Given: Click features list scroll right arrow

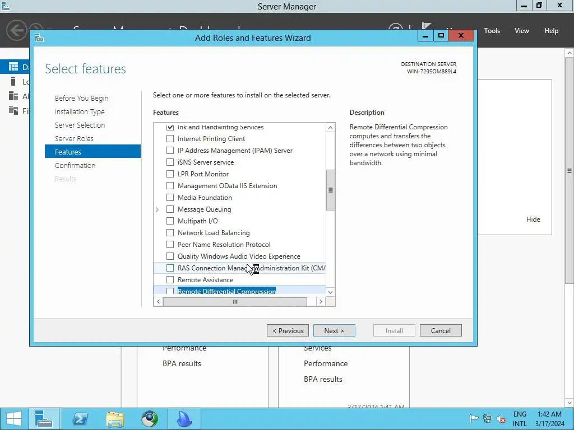Looking at the screenshot, I should (x=321, y=302).
